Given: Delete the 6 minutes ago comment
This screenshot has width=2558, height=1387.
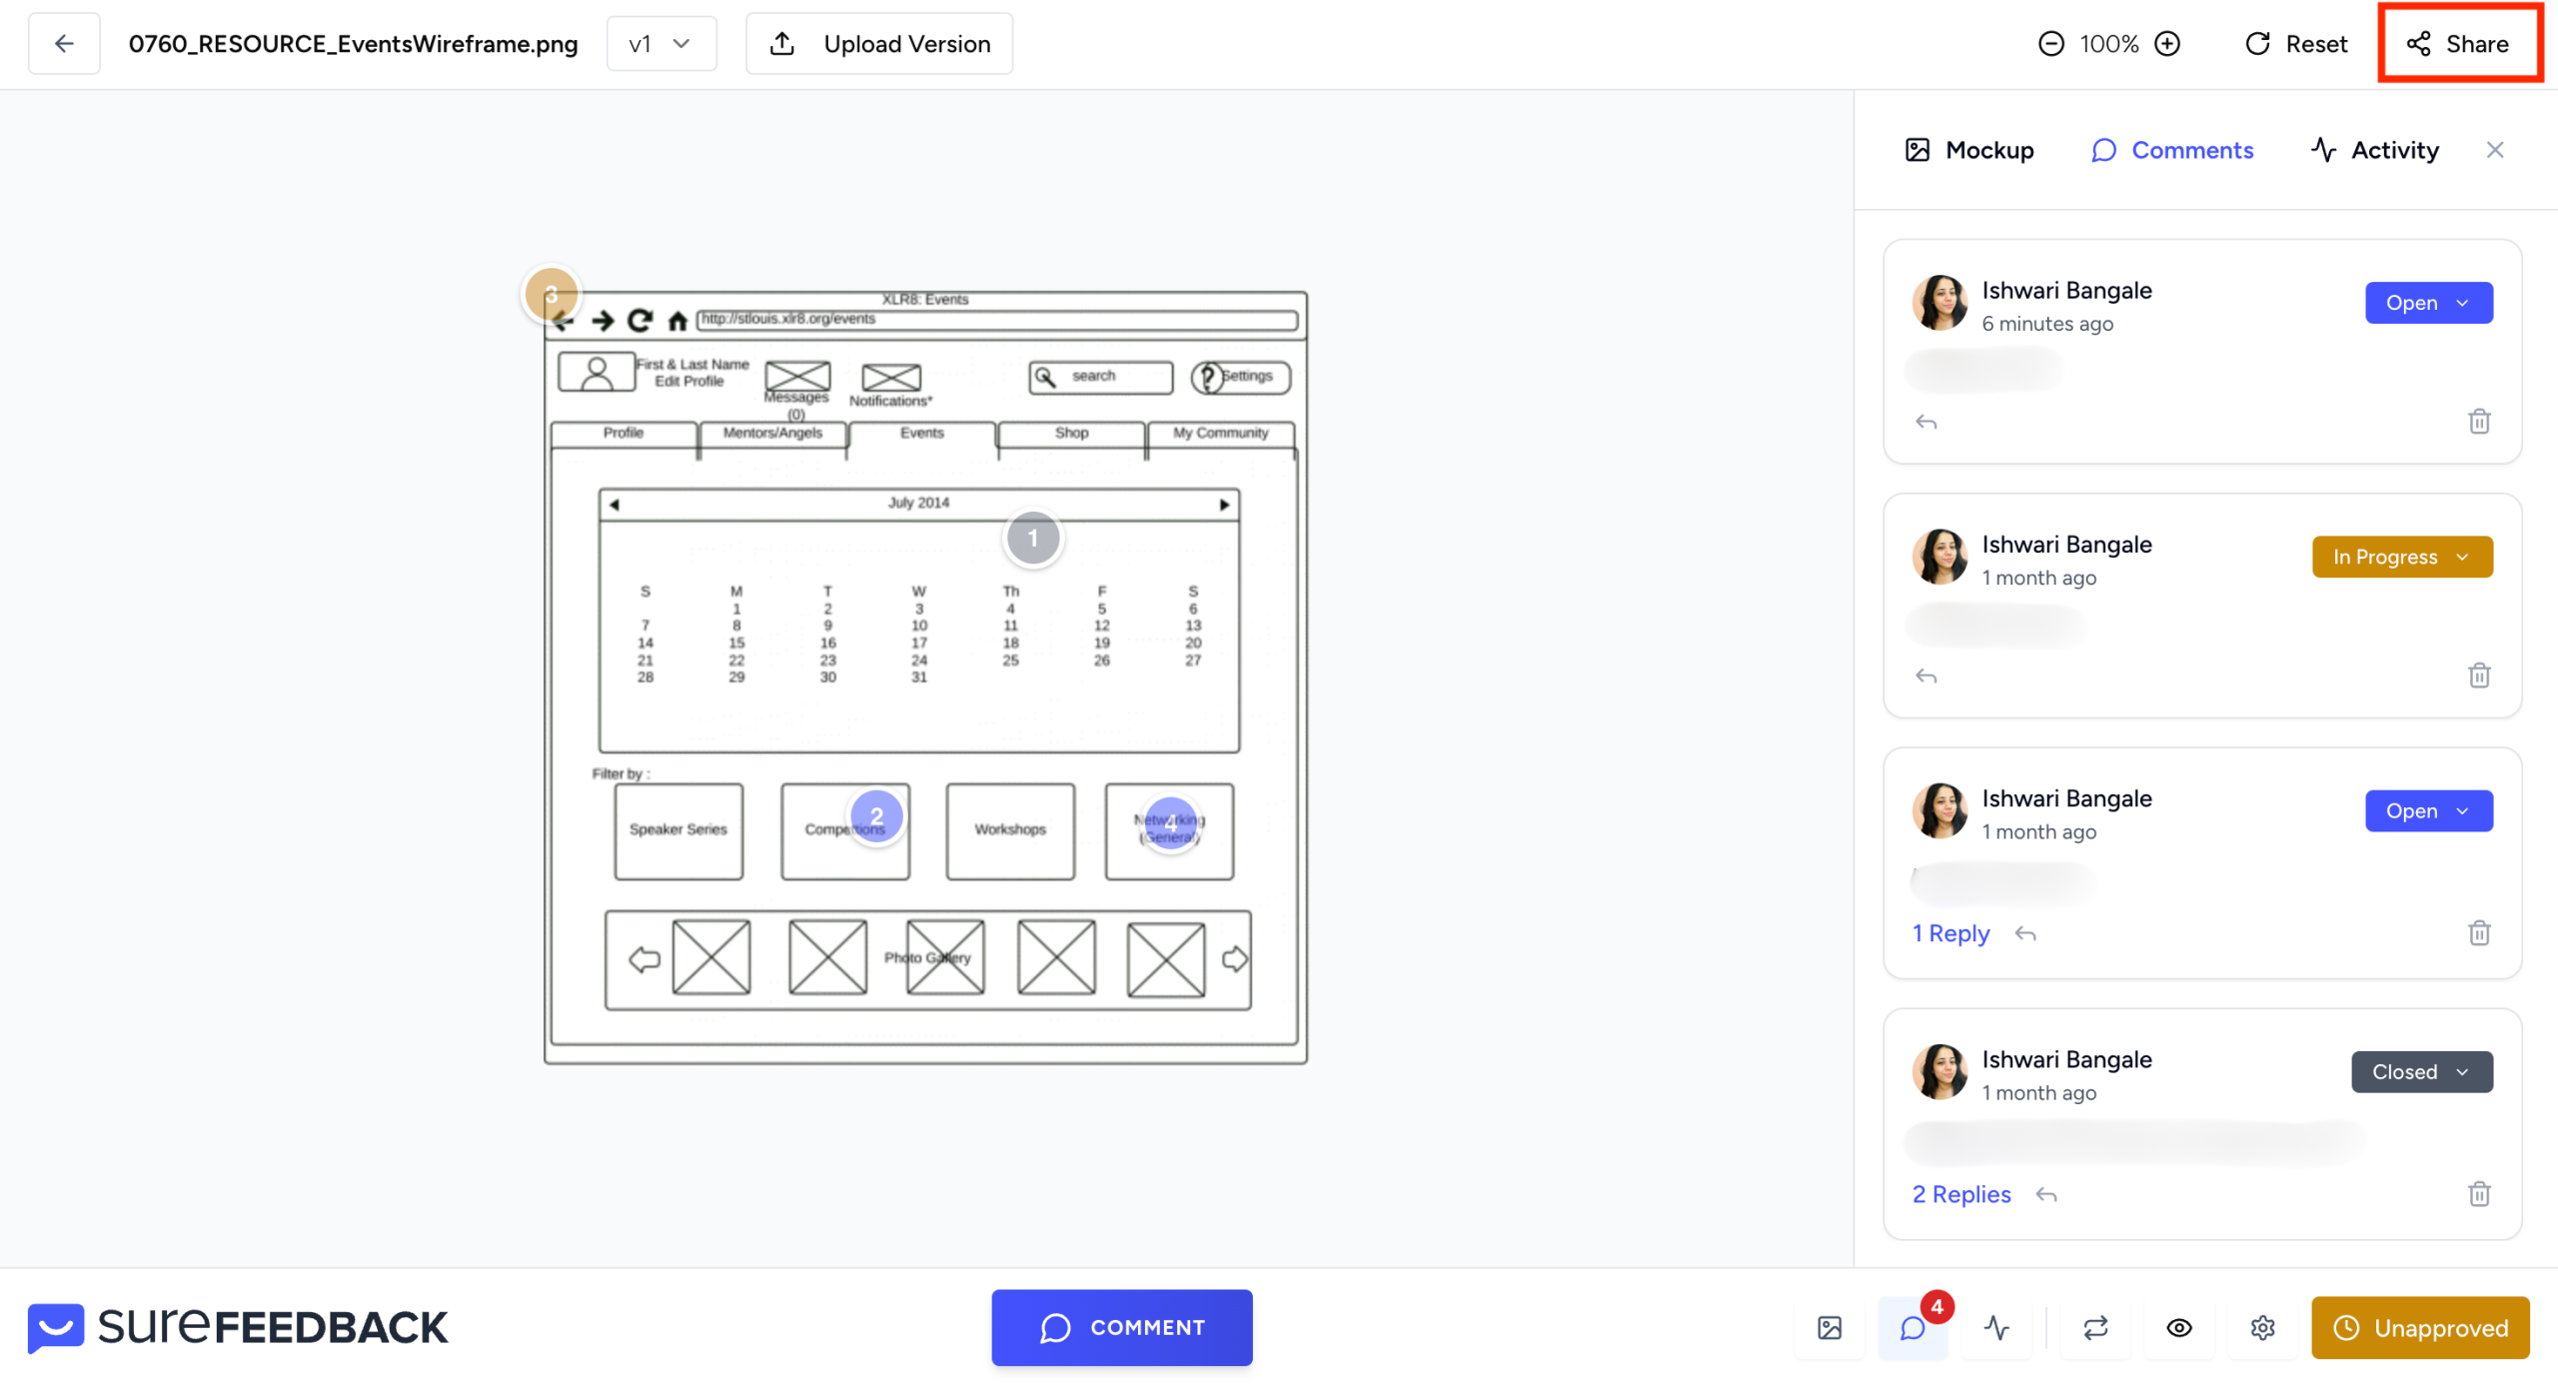Looking at the screenshot, I should pyautogui.click(x=2478, y=422).
